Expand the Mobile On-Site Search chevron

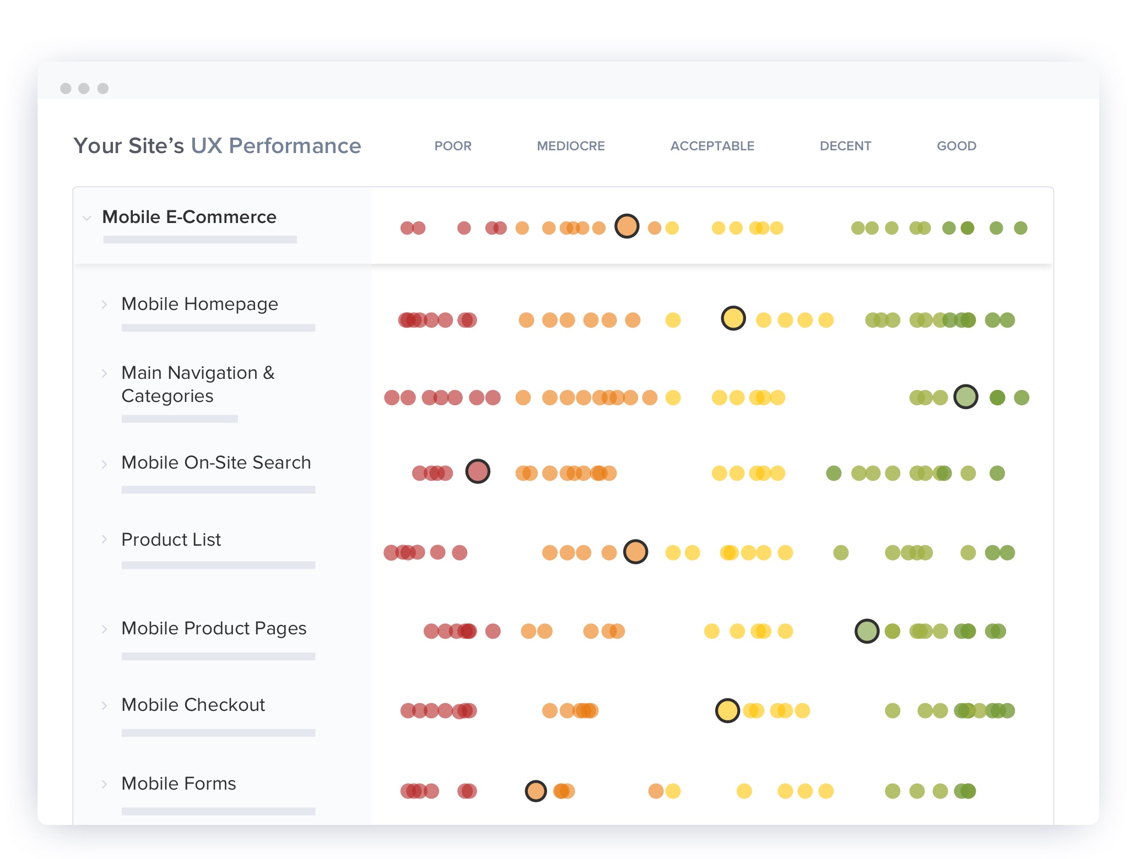[104, 464]
